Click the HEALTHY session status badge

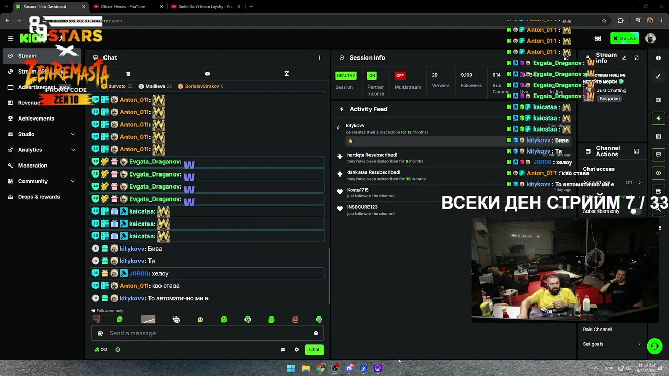[x=345, y=76]
